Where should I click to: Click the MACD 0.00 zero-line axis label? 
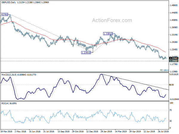[172, 85]
